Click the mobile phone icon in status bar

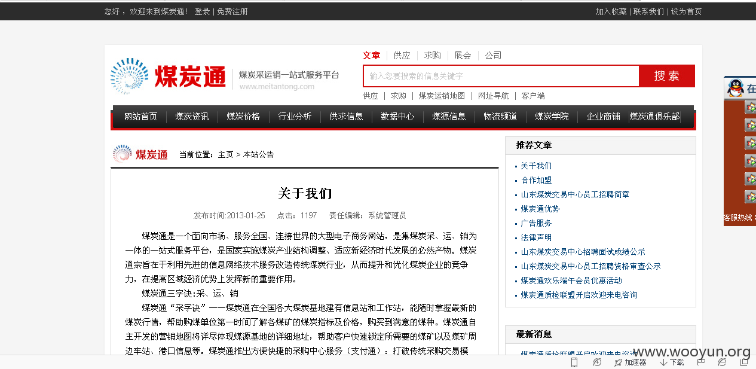574,362
